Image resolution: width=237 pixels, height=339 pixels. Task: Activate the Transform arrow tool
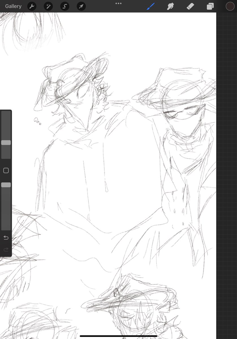click(81, 6)
